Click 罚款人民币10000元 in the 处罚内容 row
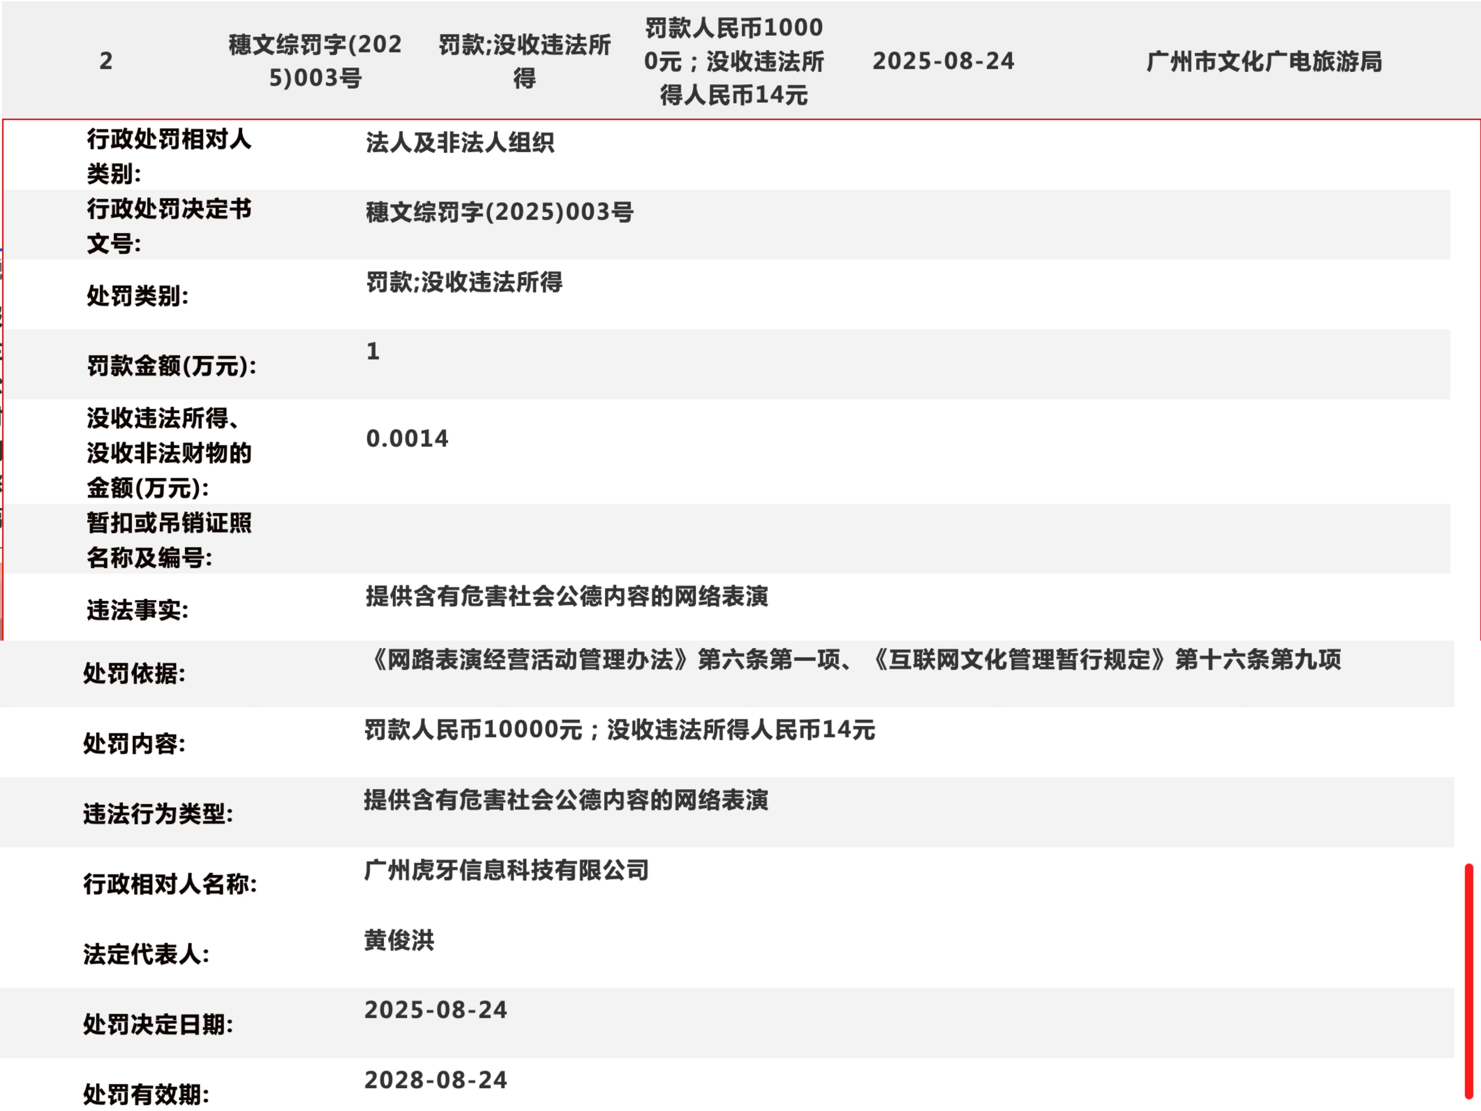Screen dimensions: 1481x1111 tap(473, 729)
